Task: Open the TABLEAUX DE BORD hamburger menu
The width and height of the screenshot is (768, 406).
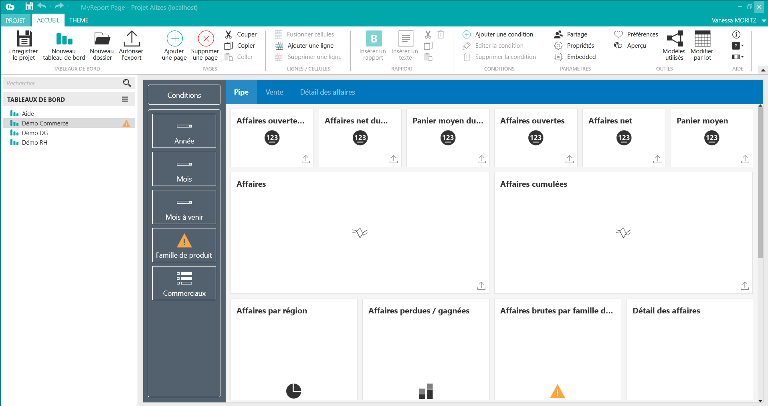Action: pos(125,99)
